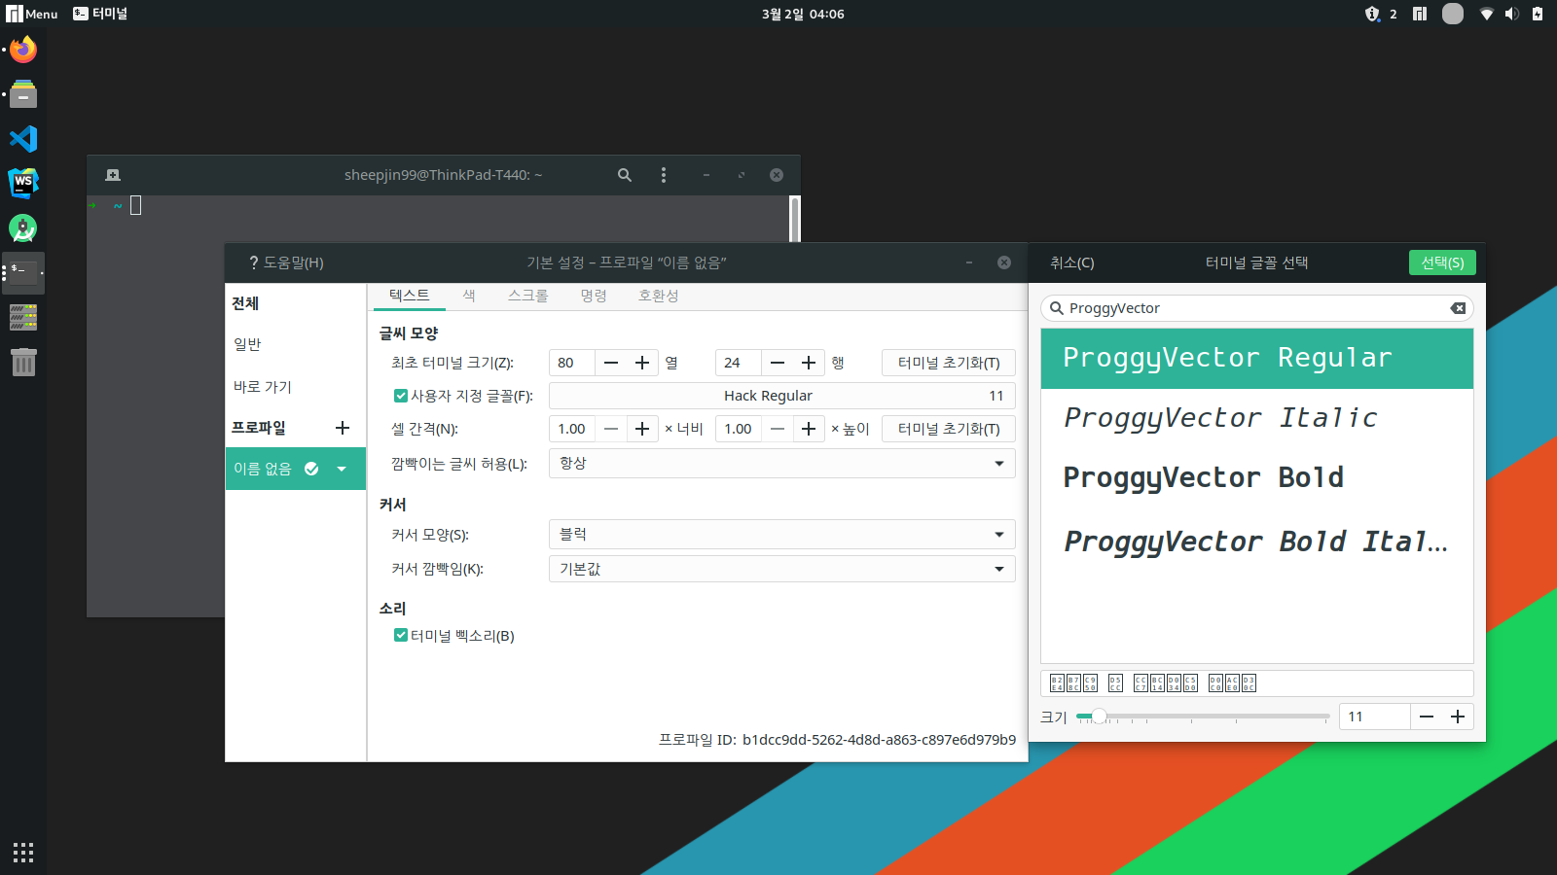
Task: Decrease the columns value
Action: point(611,363)
